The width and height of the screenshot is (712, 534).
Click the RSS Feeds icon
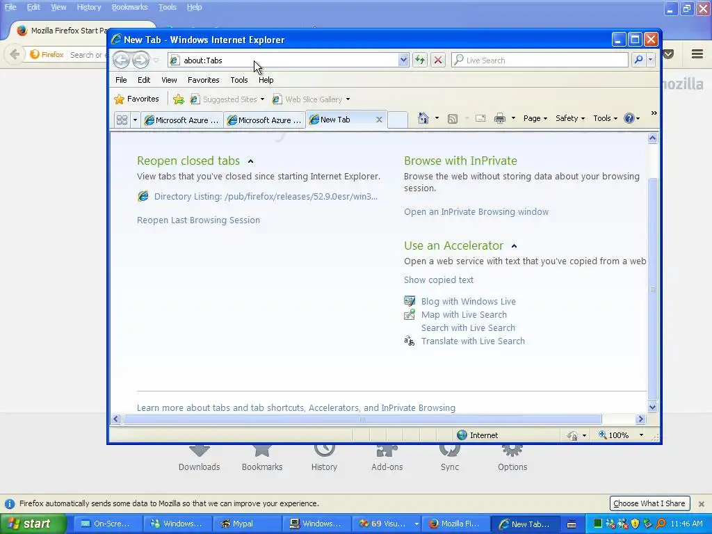[452, 118]
